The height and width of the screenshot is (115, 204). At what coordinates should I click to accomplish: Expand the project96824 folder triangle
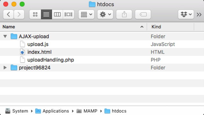click(x=5, y=67)
